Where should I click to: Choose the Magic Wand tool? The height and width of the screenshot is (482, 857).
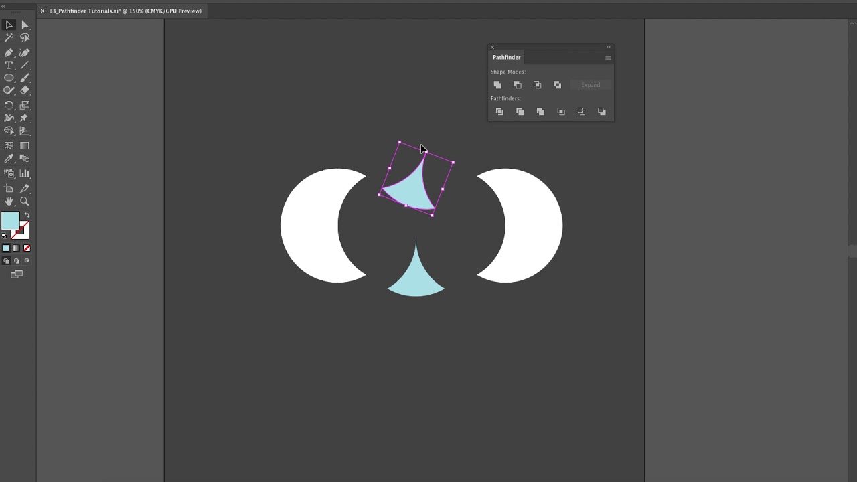(x=9, y=38)
